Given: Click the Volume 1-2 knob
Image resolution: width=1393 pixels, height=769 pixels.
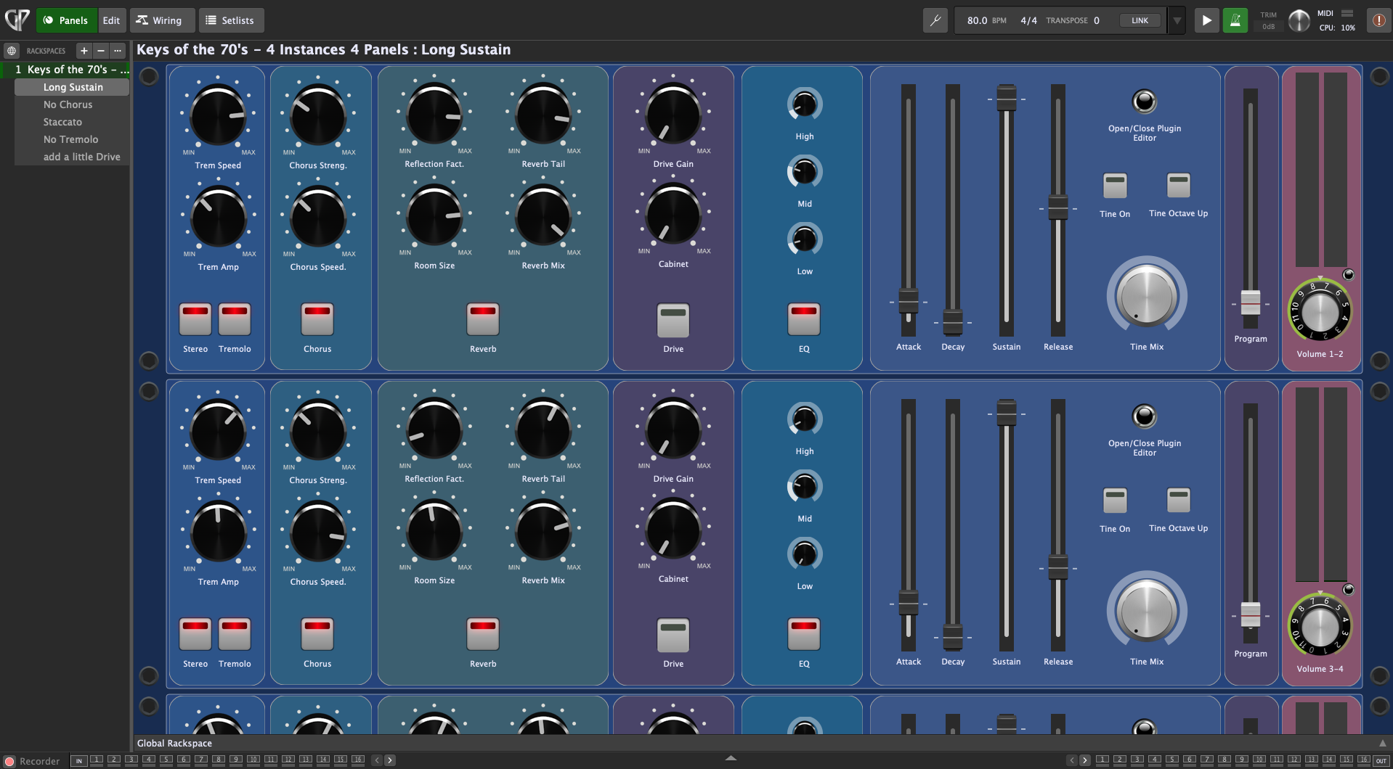Looking at the screenshot, I should coord(1320,312).
